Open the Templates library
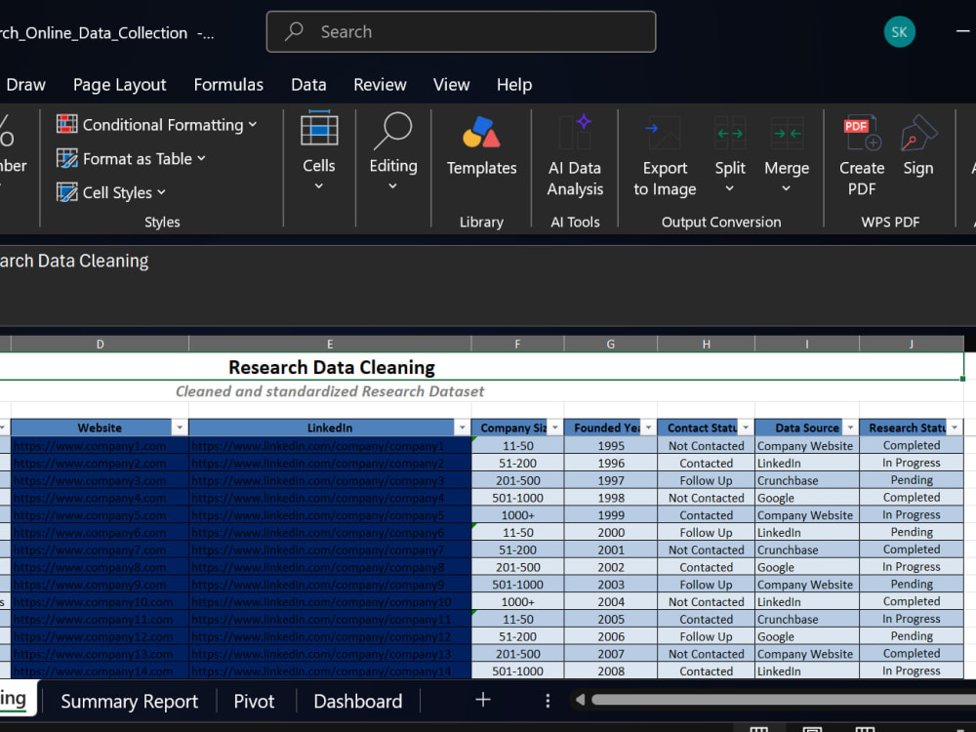 point(481,146)
